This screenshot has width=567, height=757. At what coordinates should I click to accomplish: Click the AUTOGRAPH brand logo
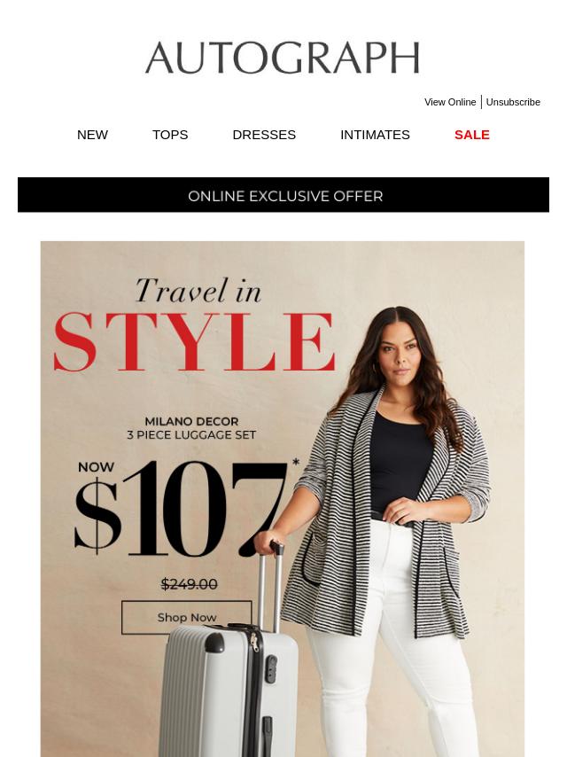coord(283,58)
